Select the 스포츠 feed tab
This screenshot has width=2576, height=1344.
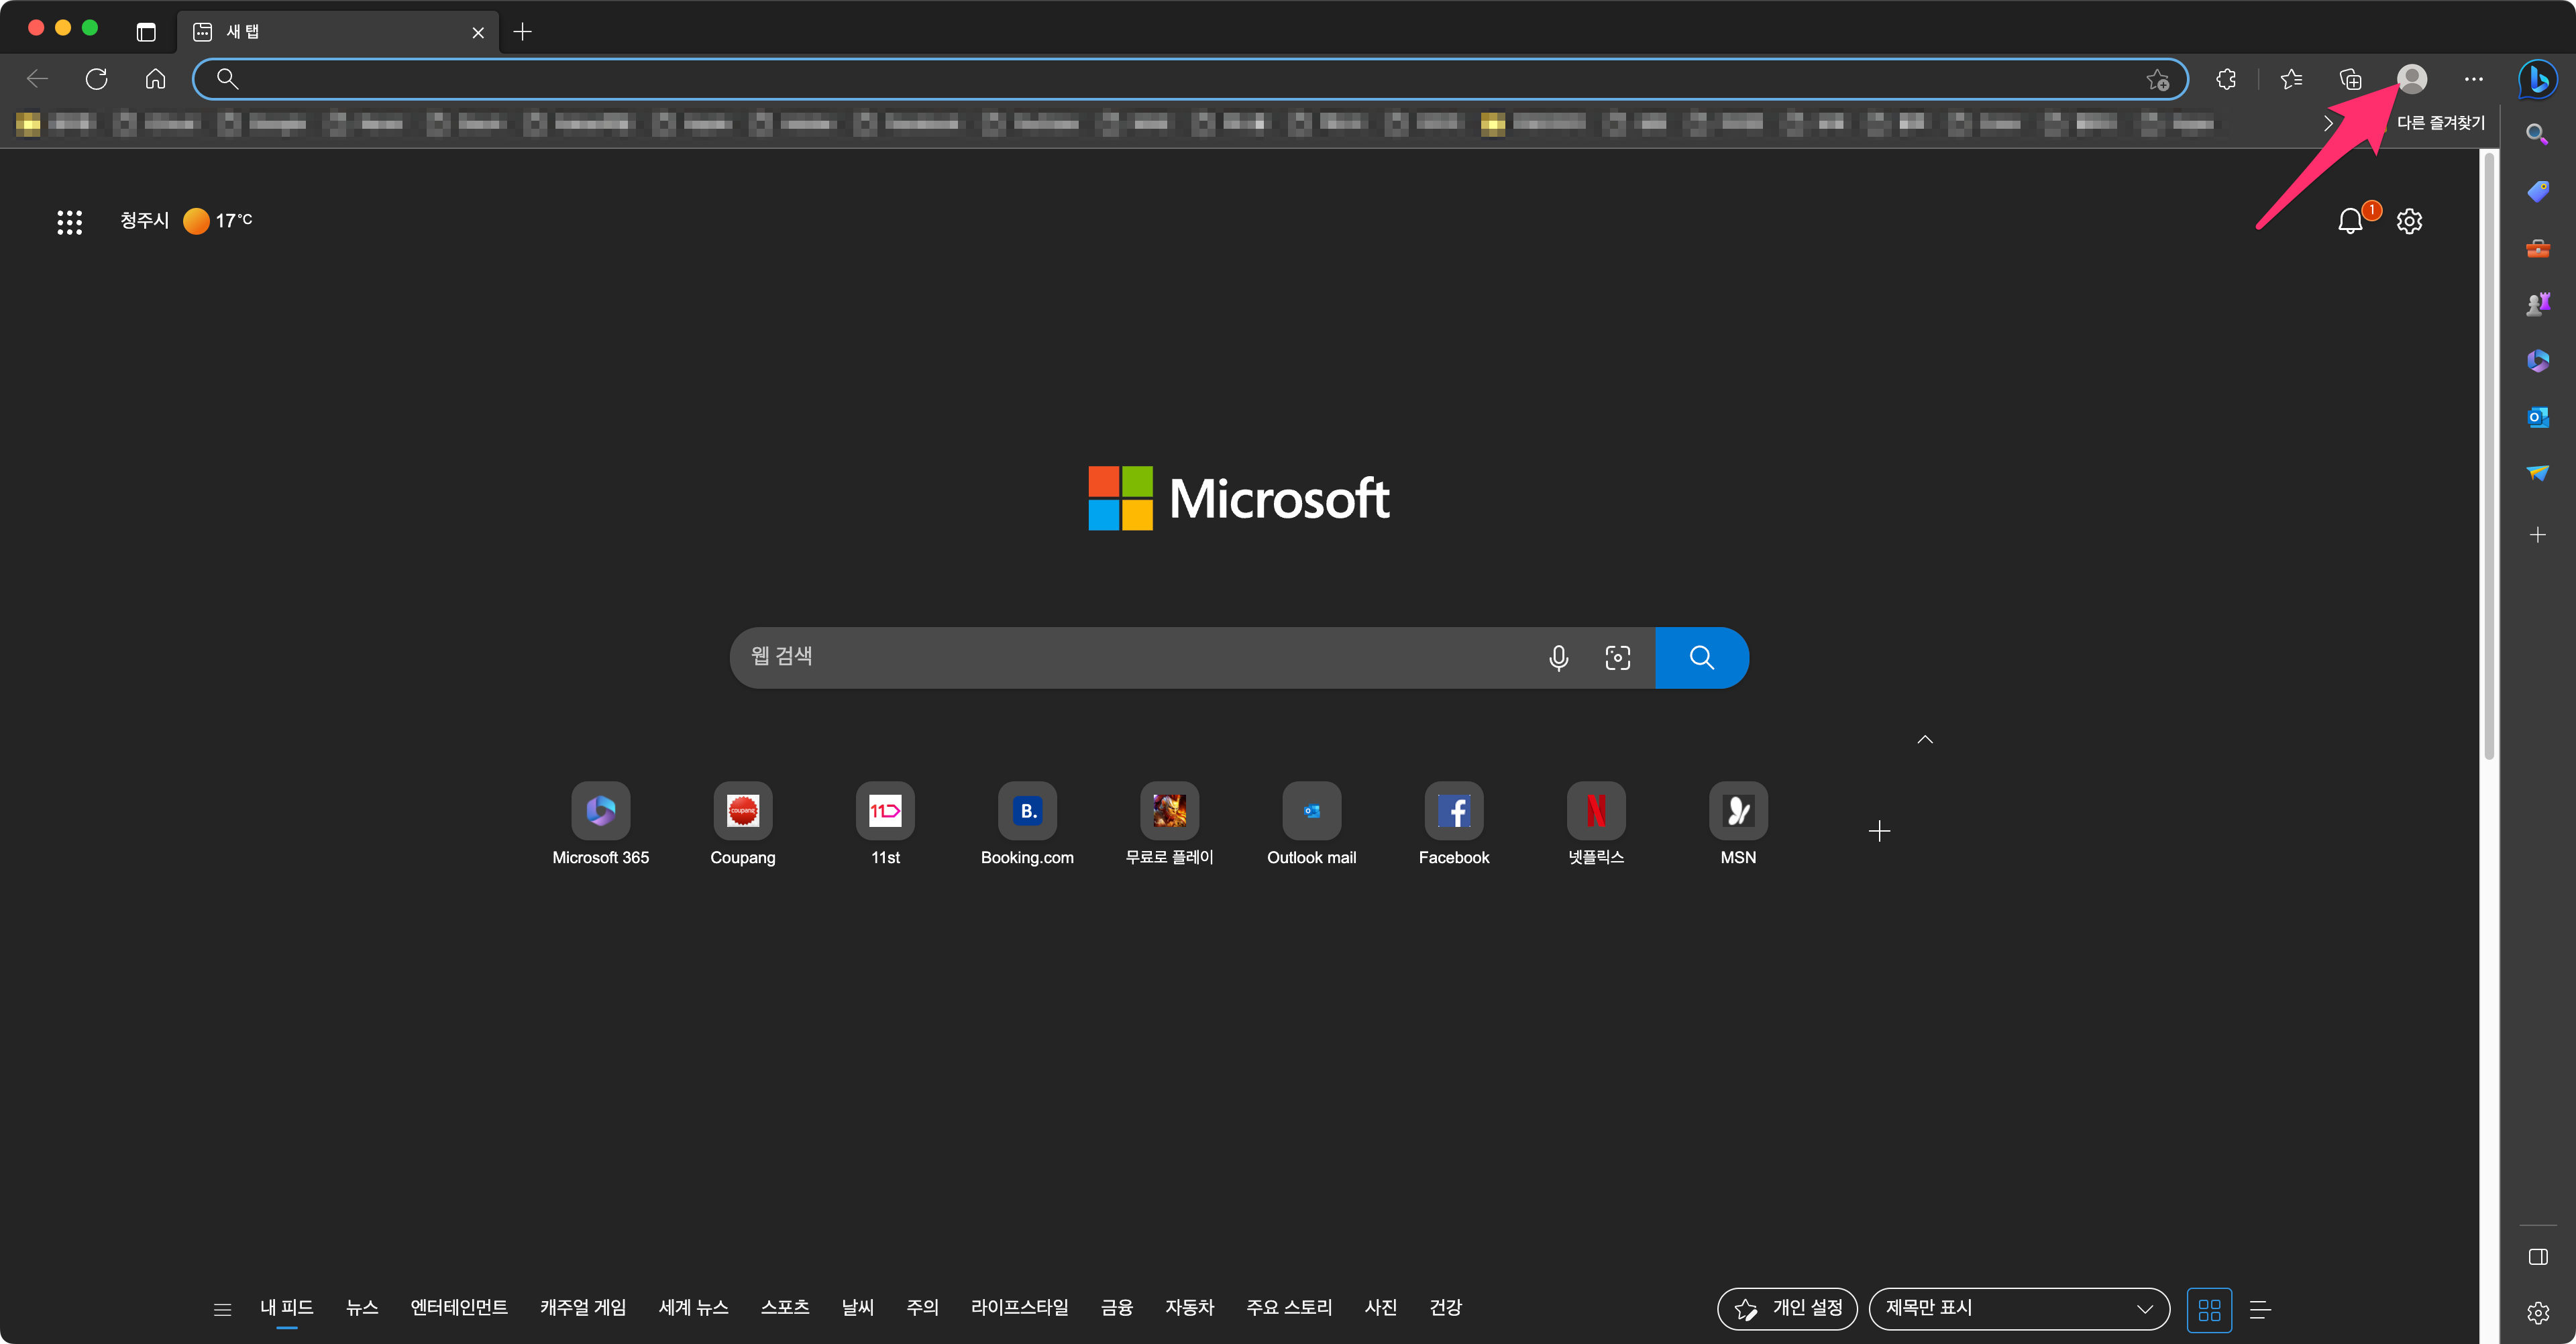coord(784,1307)
